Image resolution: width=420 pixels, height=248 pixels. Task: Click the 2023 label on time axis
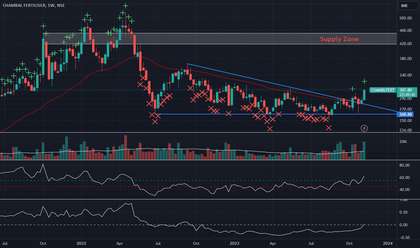coord(234,243)
